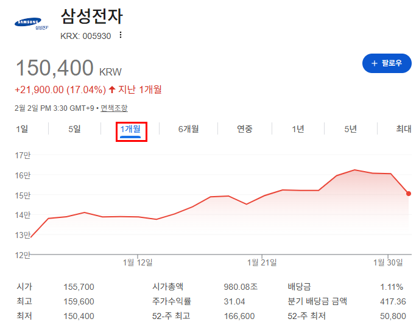Select the 1개월 range tab
419x330 pixels.
click(x=130, y=129)
